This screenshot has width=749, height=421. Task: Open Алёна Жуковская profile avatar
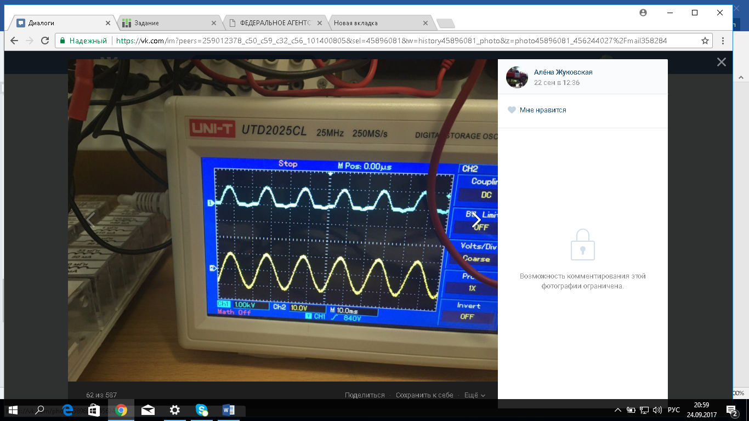click(517, 77)
